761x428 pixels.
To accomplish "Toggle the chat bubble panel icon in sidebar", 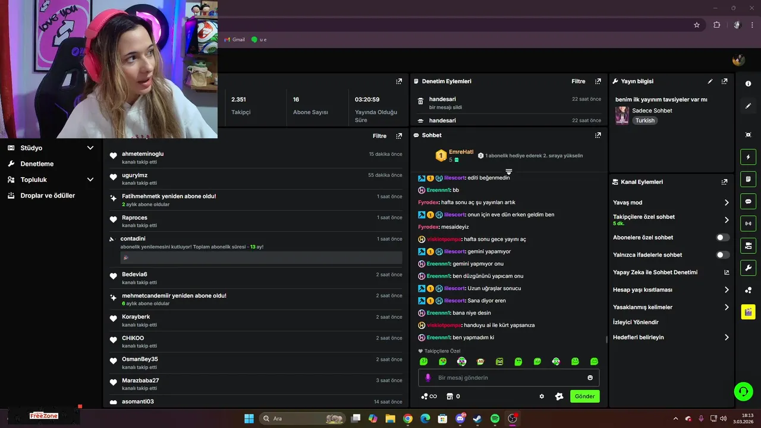I will 748,202.
